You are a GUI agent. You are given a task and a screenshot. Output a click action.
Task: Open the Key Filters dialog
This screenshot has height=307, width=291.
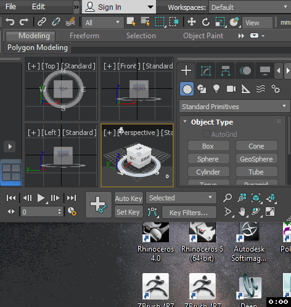[x=189, y=213]
